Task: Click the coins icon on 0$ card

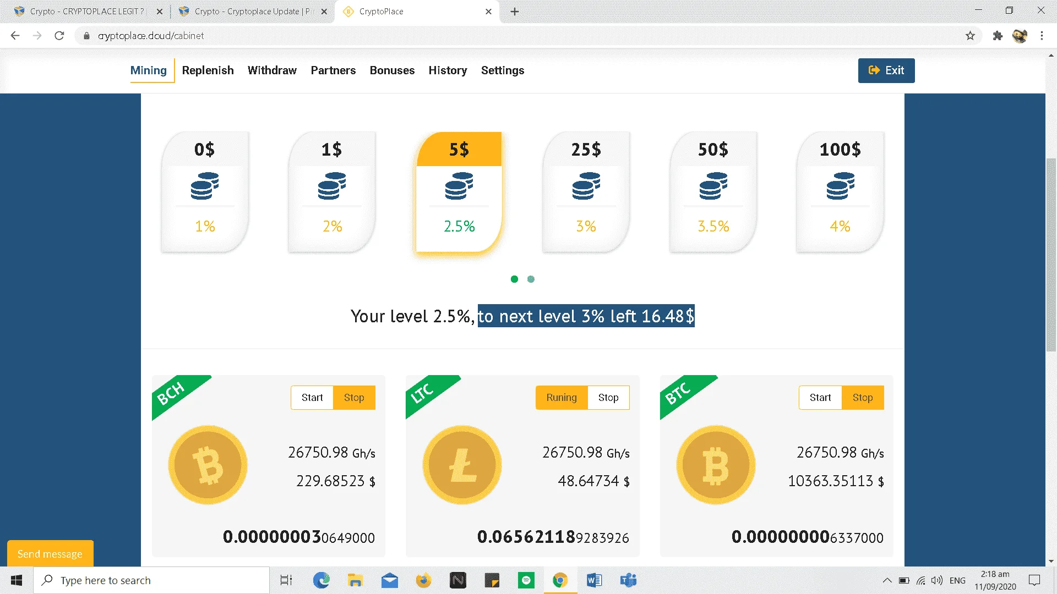Action: (x=205, y=186)
